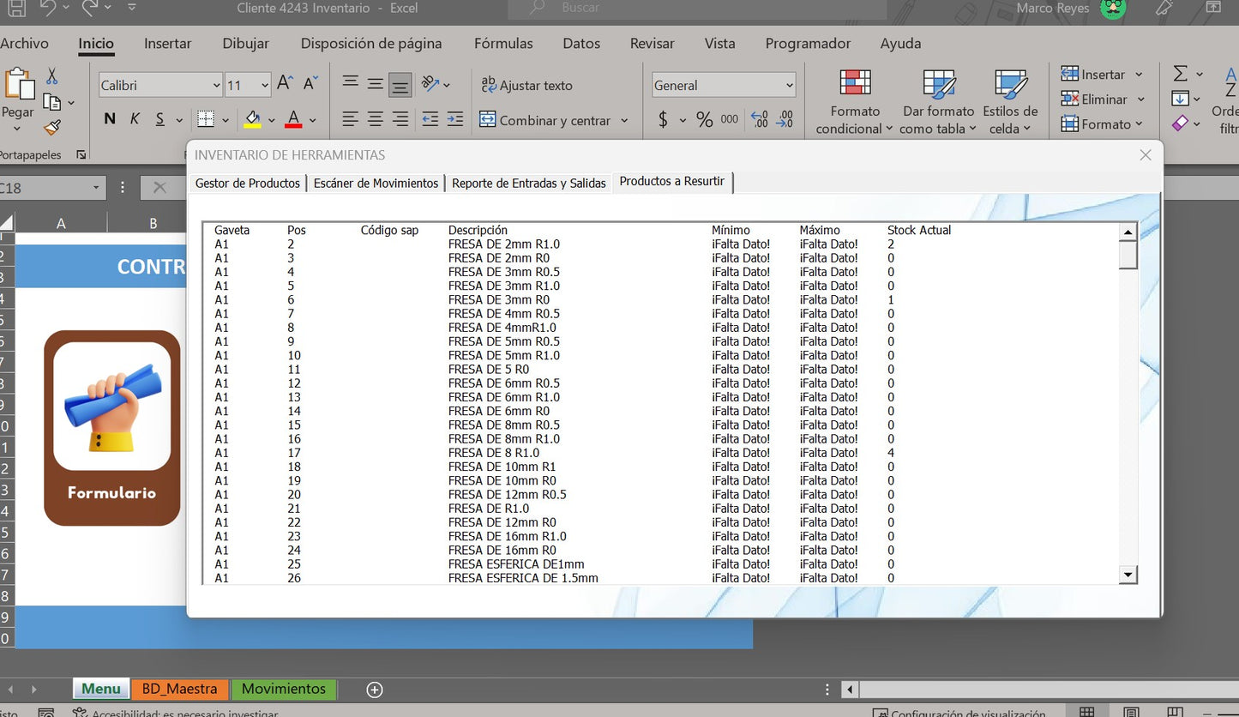This screenshot has height=717, width=1239.
Task: Open the Archivo menu
Action: point(25,43)
